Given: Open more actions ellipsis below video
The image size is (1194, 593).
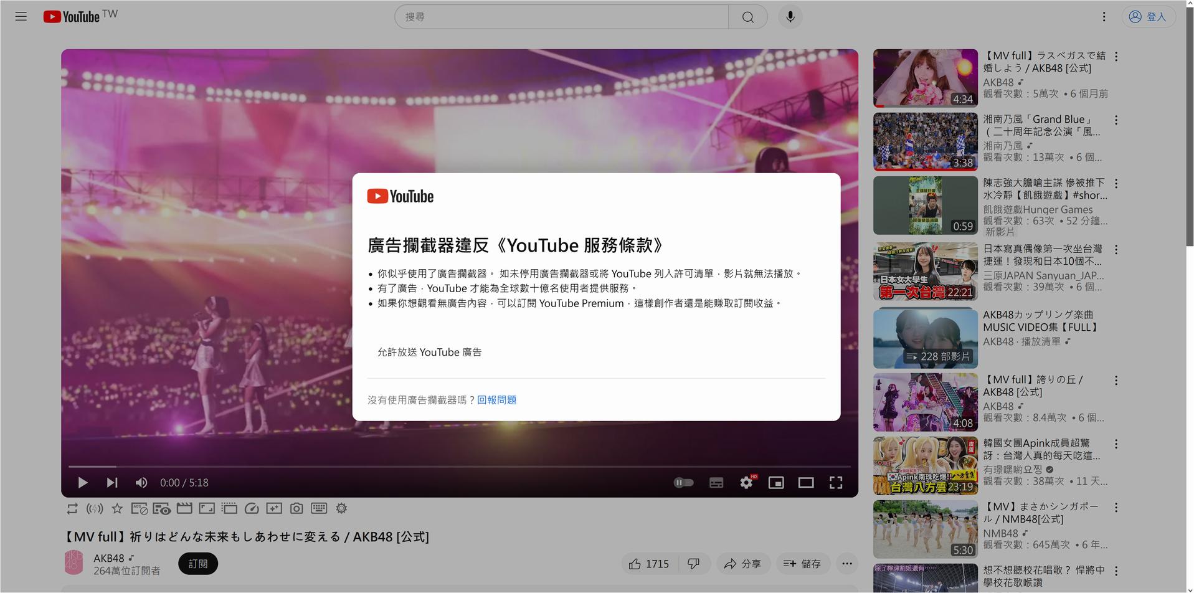Looking at the screenshot, I should point(847,564).
